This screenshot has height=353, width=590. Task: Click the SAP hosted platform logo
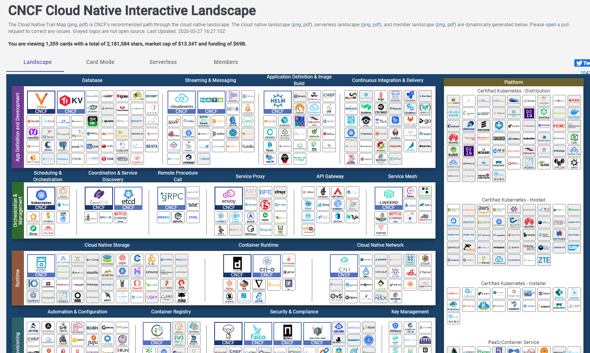point(574,247)
